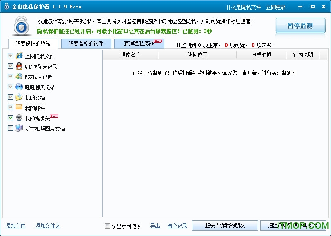Check 仅显示可疑项 option
Viewport: 331px width, 236px height.
point(107,226)
